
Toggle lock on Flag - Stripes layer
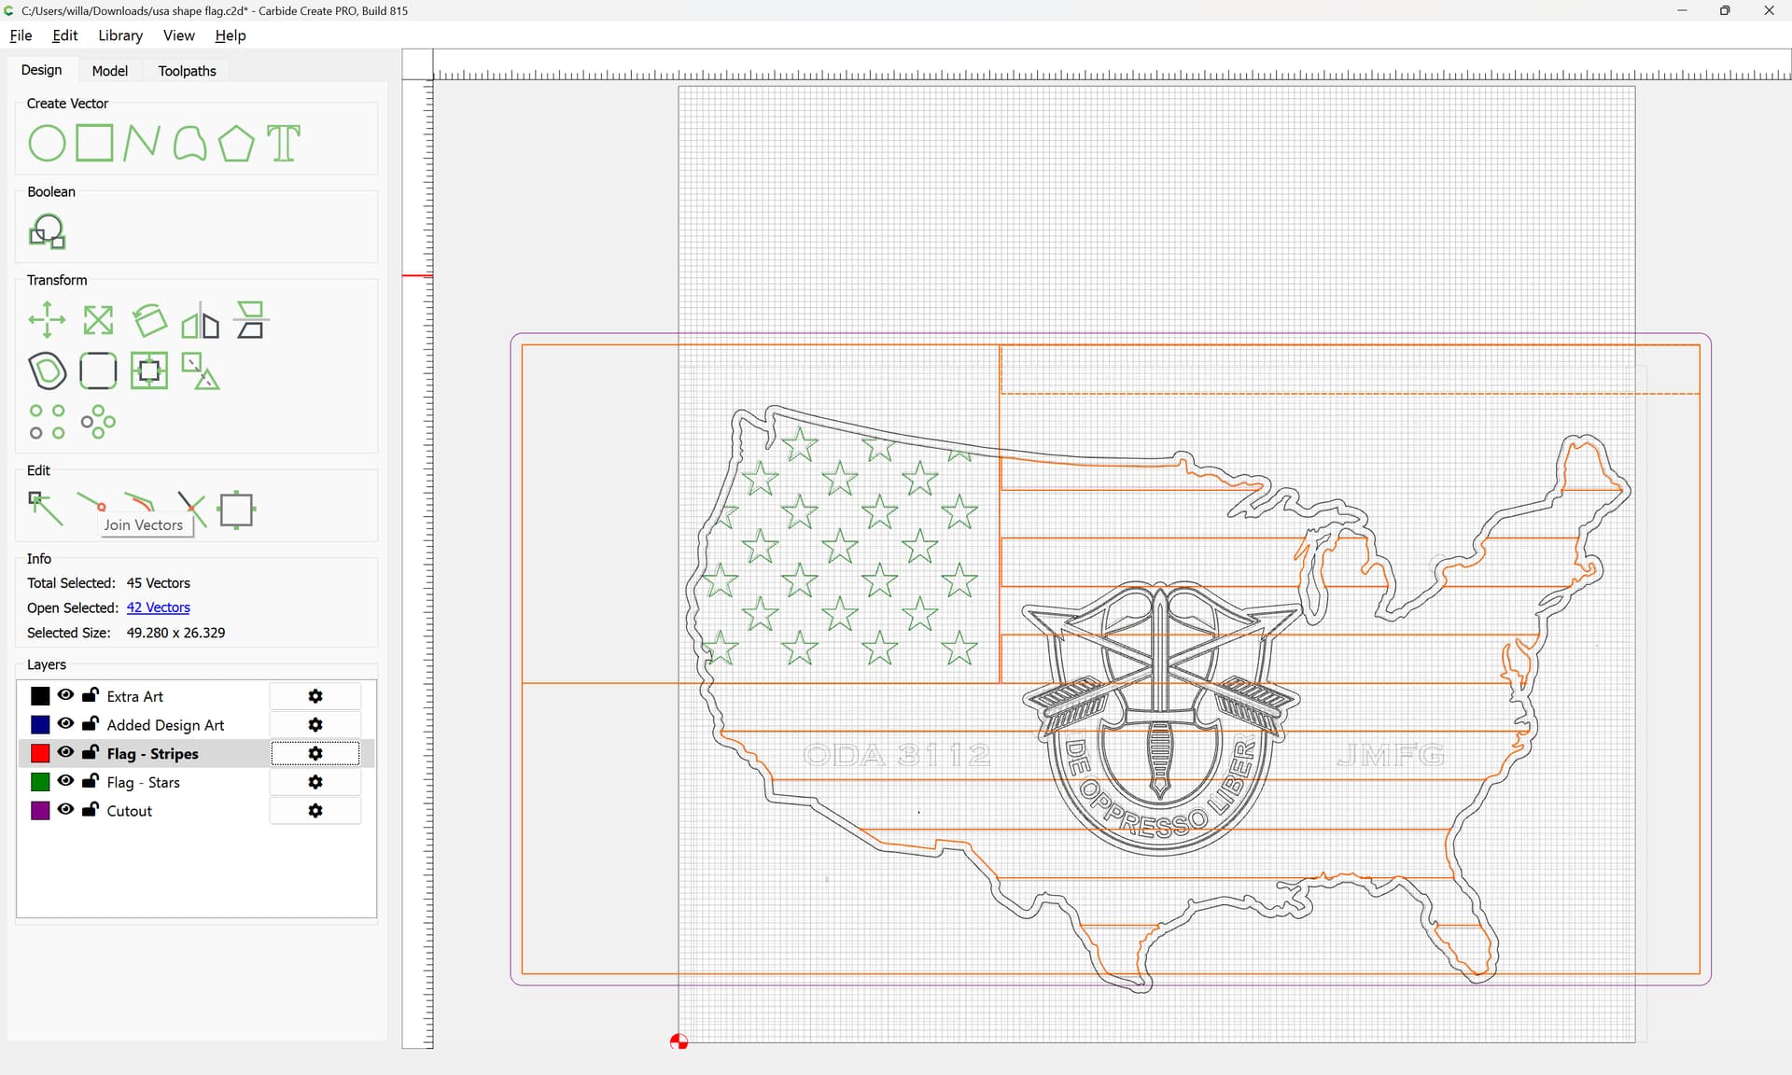[91, 752]
